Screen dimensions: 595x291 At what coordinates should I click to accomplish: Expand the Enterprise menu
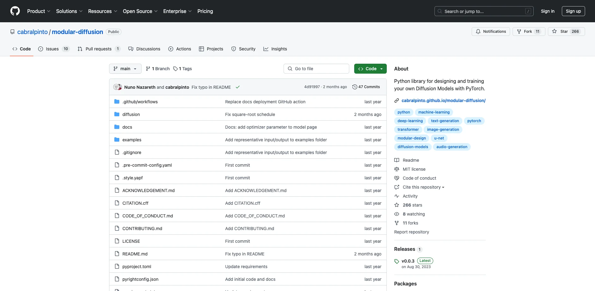click(178, 11)
